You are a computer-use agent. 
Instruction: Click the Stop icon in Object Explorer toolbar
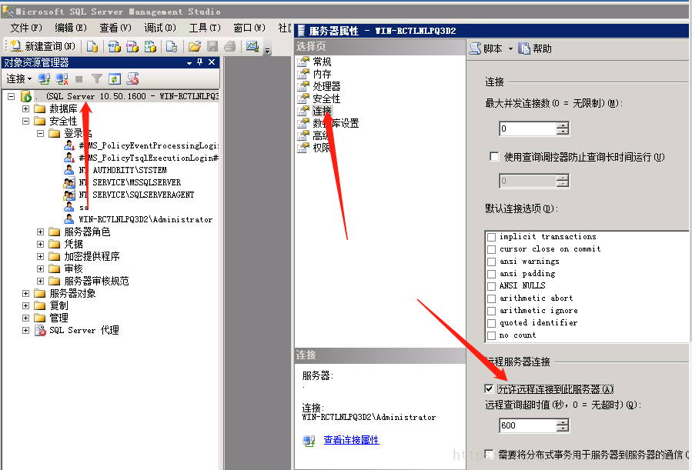point(79,79)
